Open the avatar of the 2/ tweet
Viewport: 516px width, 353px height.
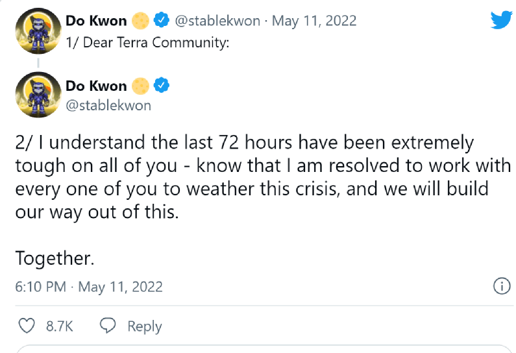click(x=38, y=95)
